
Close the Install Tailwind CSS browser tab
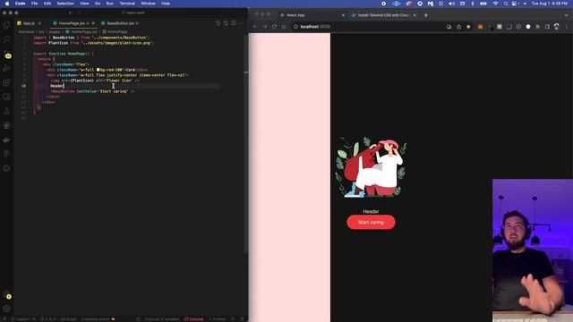415,15
